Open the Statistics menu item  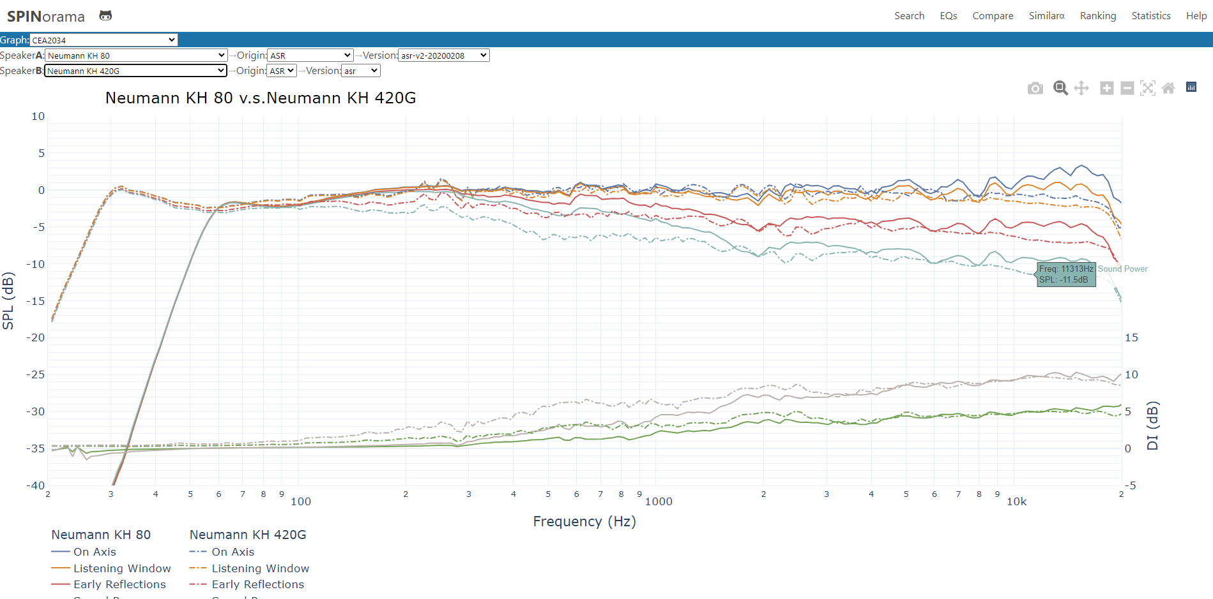1151,16
